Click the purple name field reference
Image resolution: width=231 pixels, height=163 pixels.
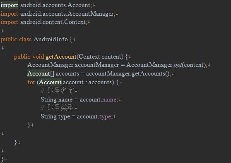(109, 100)
